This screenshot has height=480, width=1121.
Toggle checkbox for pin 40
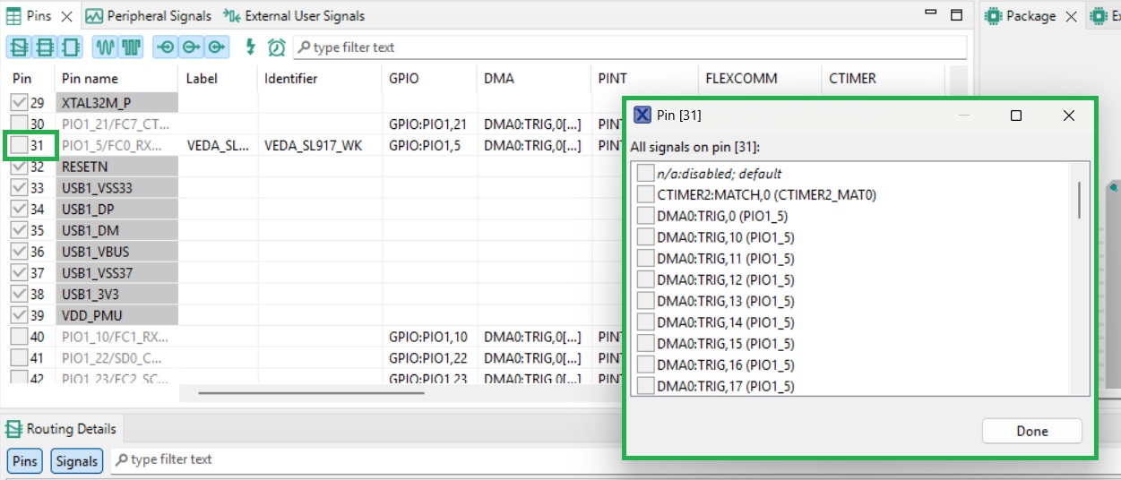19,337
